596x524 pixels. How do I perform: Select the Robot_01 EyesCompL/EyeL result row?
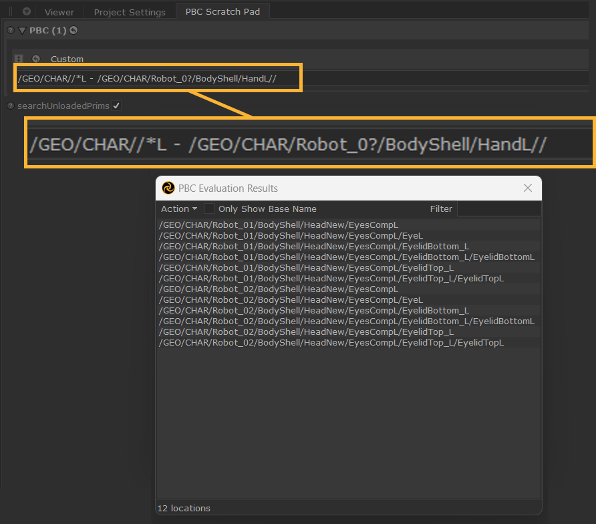pyautogui.click(x=291, y=235)
